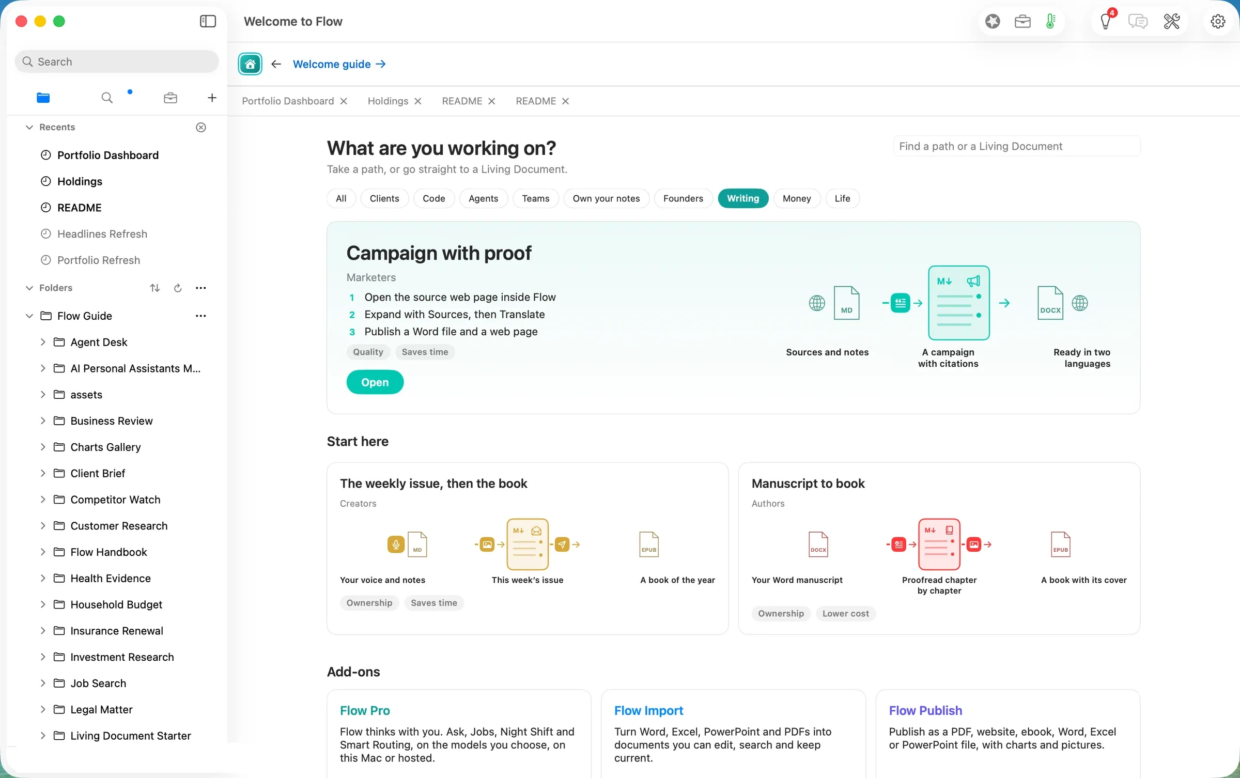The width and height of the screenshot is (1240, 778).
Task: Click Find a path or Living Document field
Action: tap(1017, 146)
